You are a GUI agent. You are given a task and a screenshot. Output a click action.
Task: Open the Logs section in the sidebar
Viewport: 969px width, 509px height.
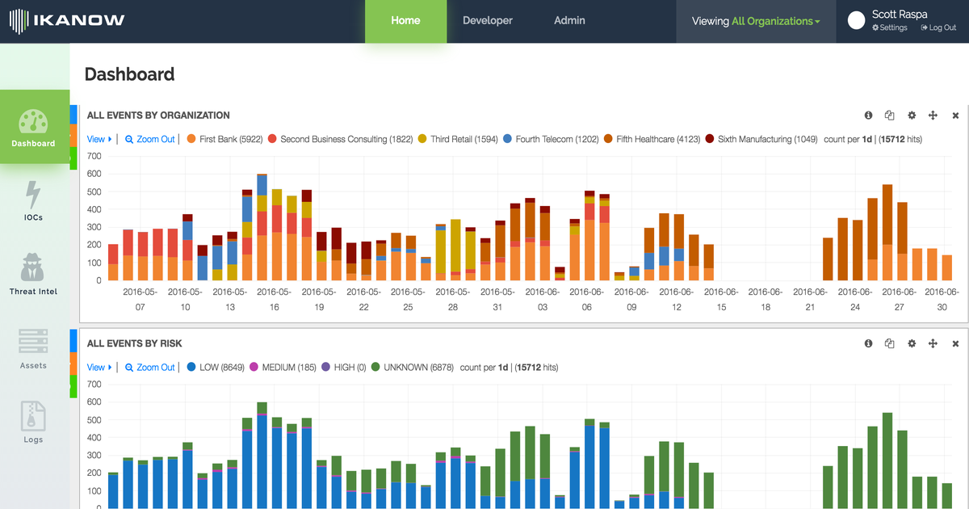point(33,419)
